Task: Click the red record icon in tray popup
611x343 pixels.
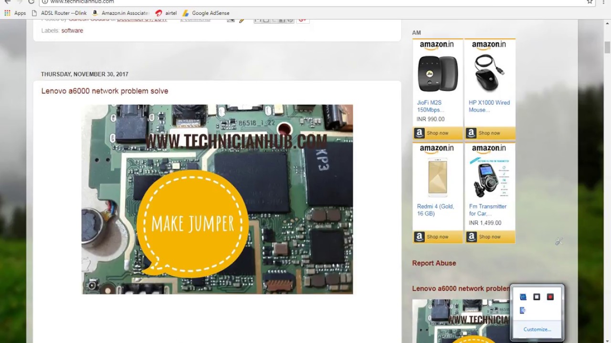Action: pyautogui.click(x=550, y=297)
